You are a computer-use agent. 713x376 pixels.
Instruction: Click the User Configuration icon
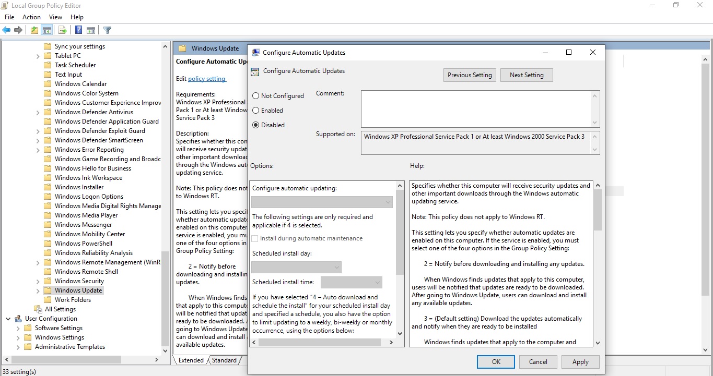(18, 319)
